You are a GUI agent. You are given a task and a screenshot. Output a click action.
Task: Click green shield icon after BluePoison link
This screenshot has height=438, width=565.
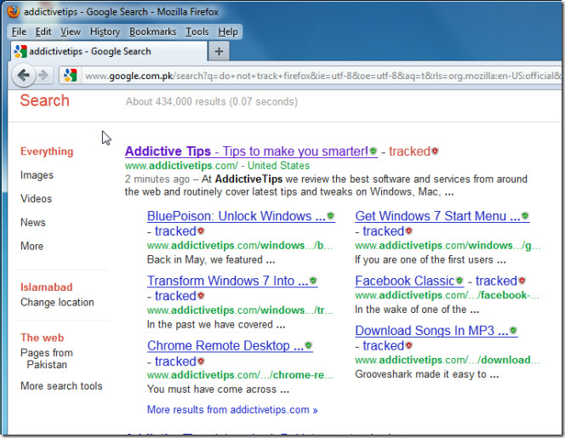[x=330, y=216]
